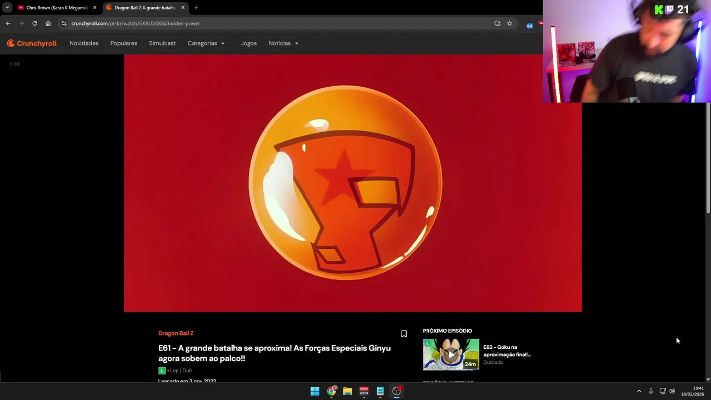Image resolution: width=711 pixels, height=400 pixels.
Task: Open the Windows Start menu
Action: (x=315, y=391)
